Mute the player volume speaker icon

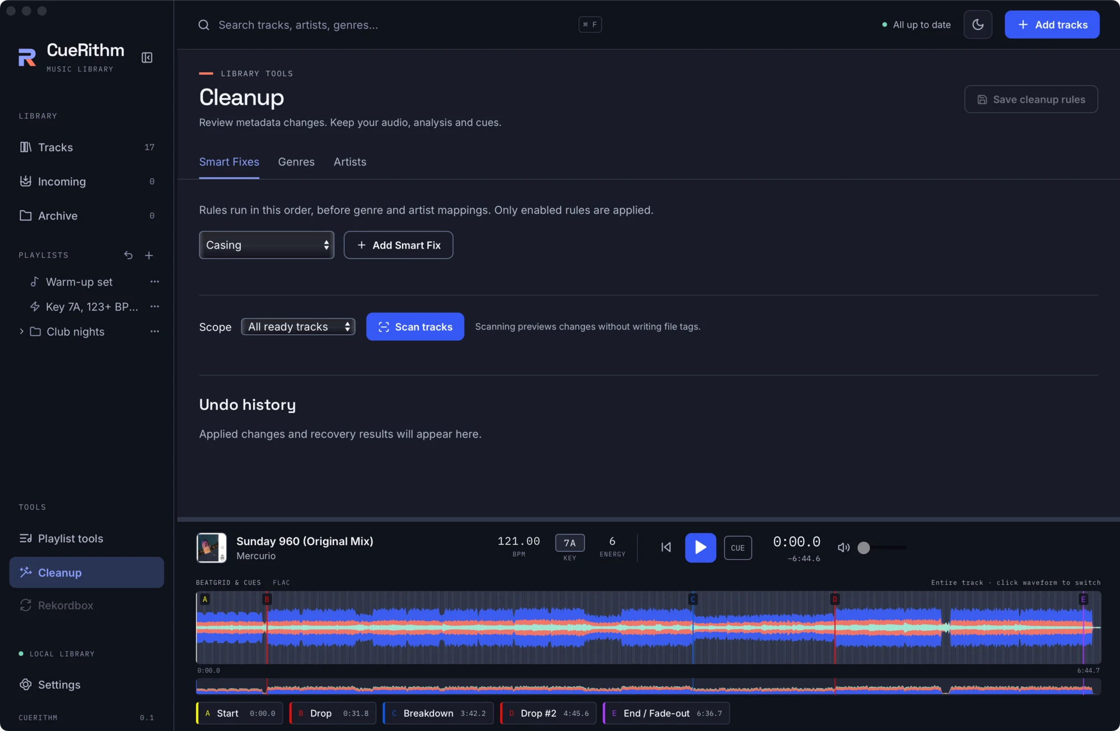click(x=843, y=547)
